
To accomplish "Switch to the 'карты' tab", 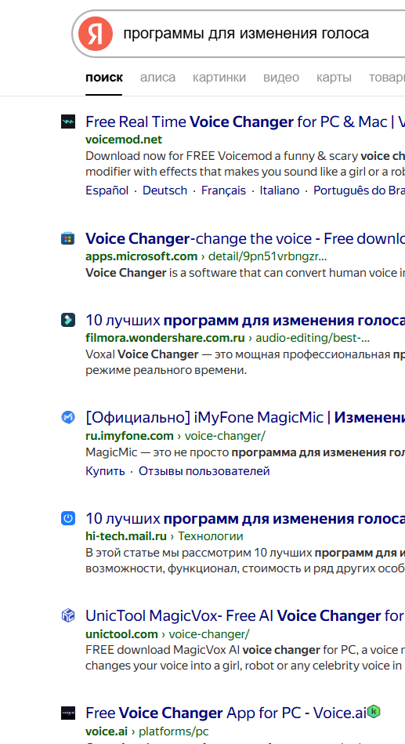I will tap(334, 78).
